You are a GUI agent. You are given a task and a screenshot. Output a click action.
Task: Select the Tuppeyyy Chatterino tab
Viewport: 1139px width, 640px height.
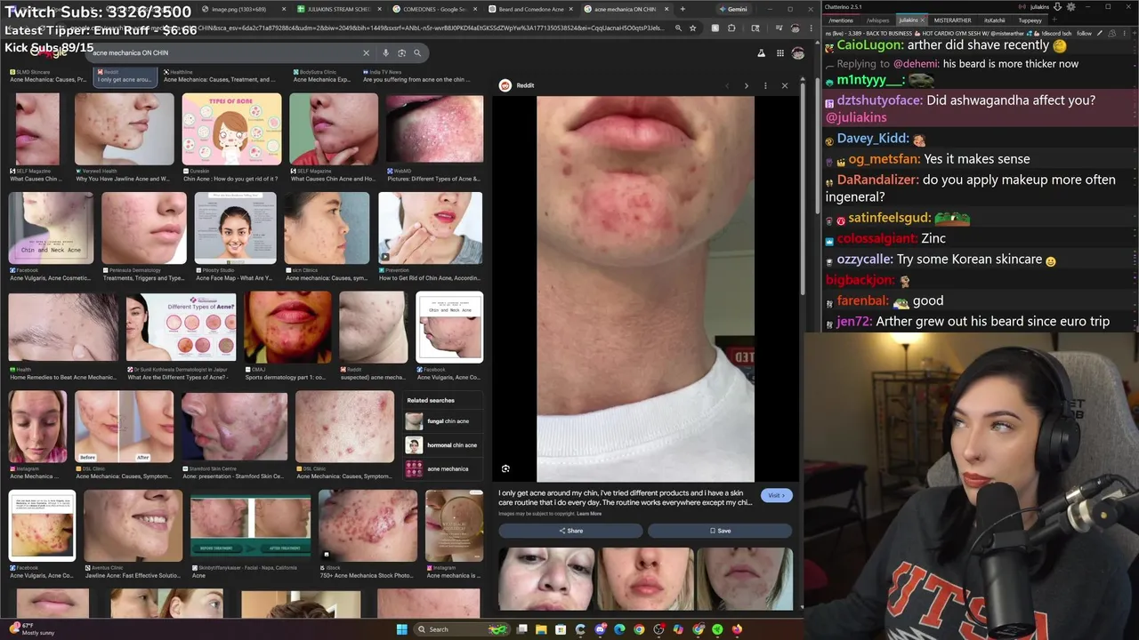1030,20
